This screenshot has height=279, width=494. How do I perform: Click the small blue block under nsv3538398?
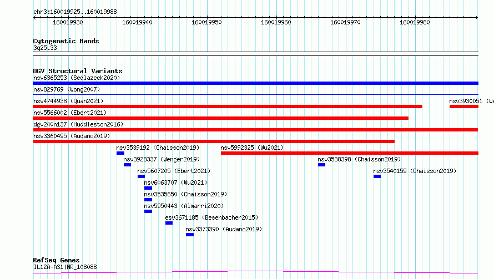(x=322, y=165)
